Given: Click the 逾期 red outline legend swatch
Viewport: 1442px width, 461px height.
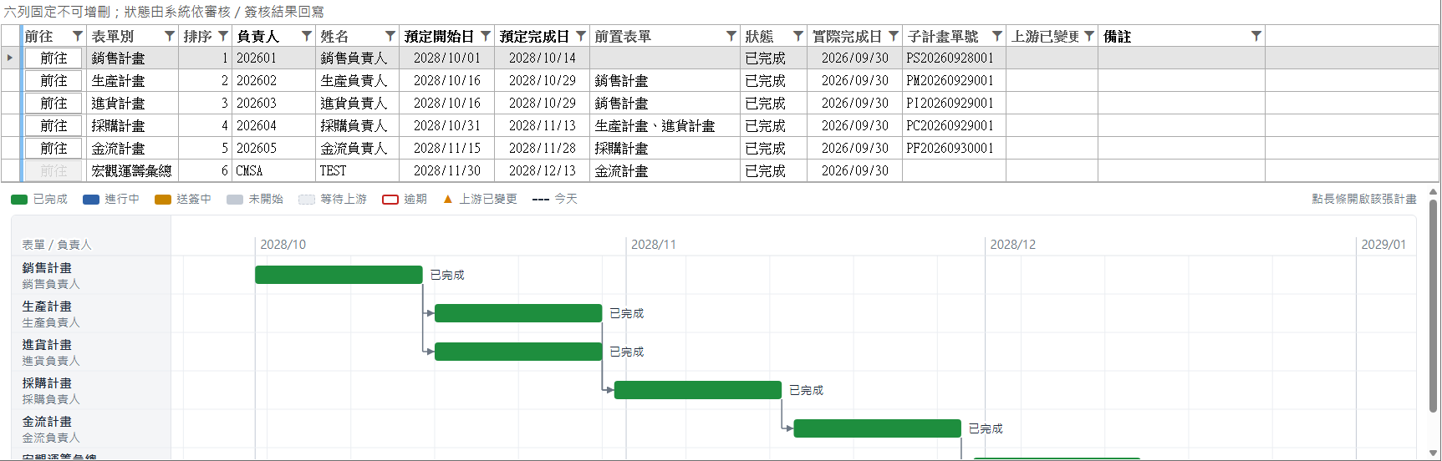Looking at the screenshot, I should pyautogui.click(x=390, y=200).
